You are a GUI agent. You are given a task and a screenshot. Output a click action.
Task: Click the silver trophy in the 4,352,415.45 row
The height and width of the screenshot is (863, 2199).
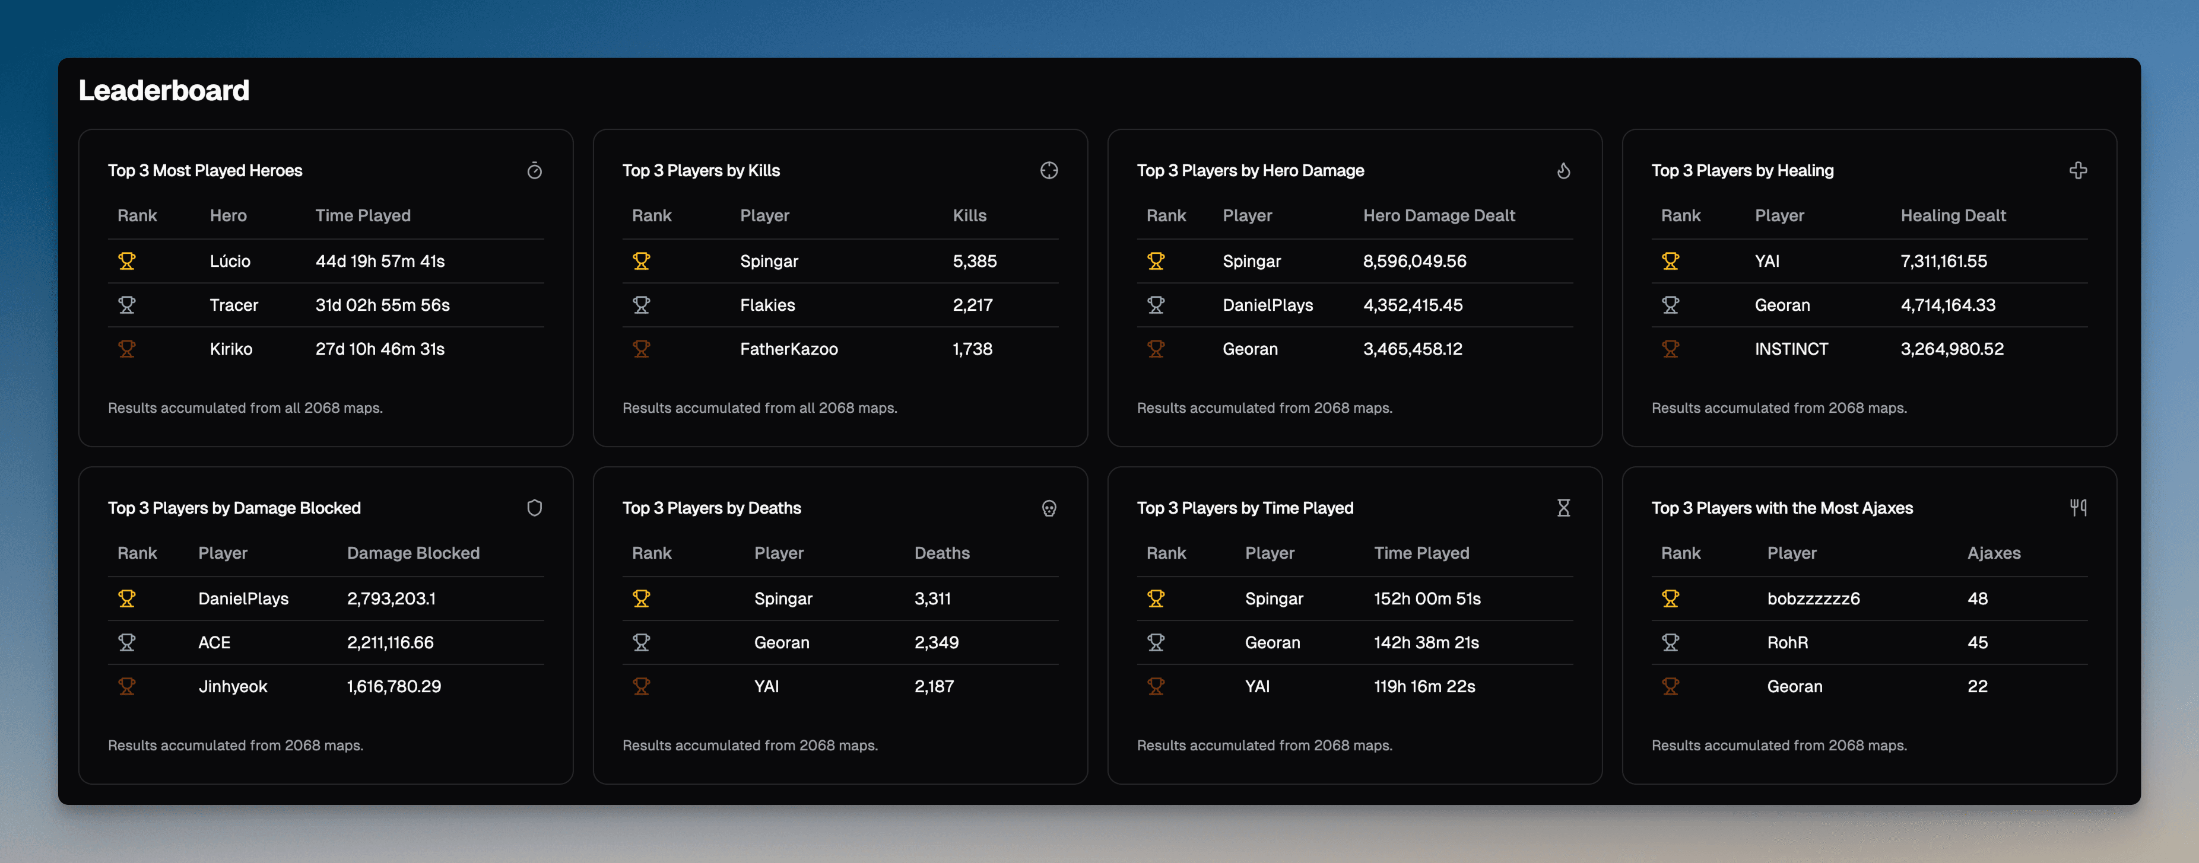[1156, 305]
